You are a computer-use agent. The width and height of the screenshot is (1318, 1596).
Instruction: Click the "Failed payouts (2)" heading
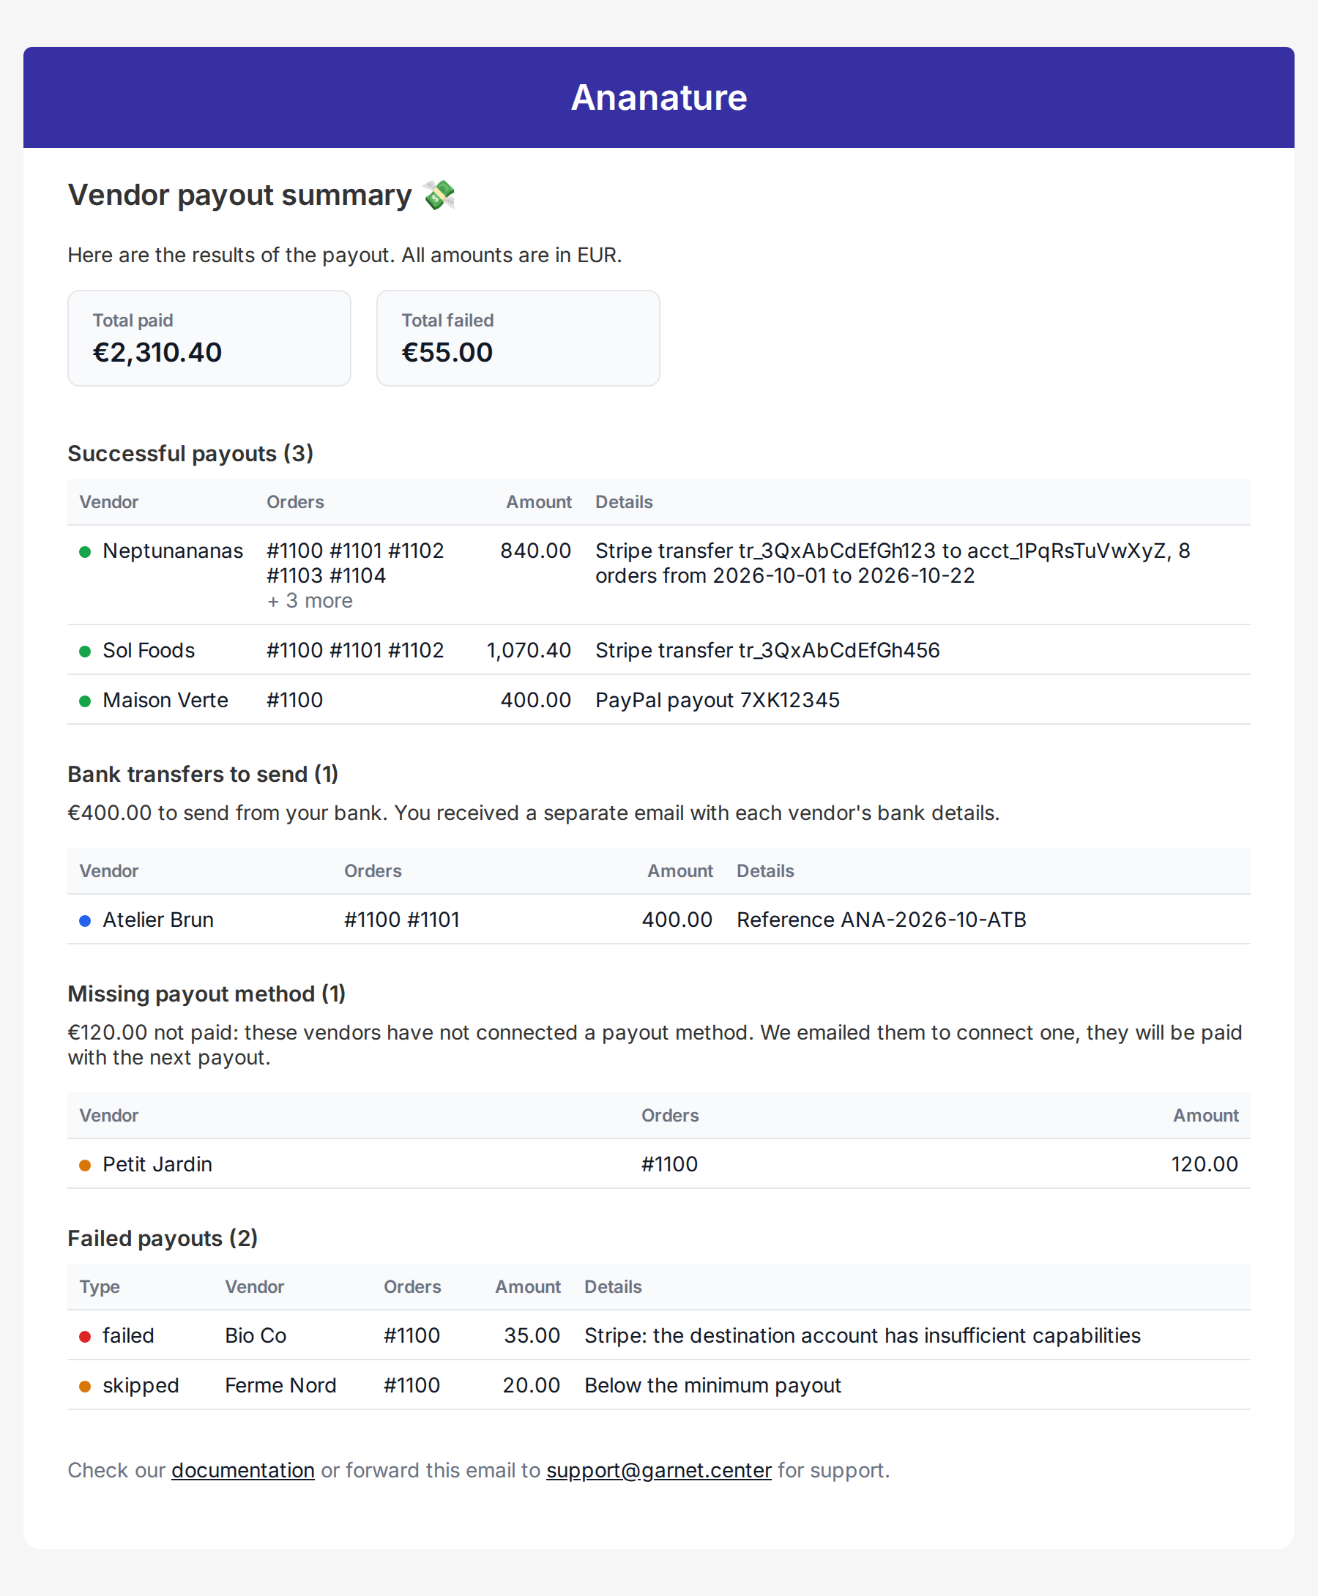tap(163, 1237)
